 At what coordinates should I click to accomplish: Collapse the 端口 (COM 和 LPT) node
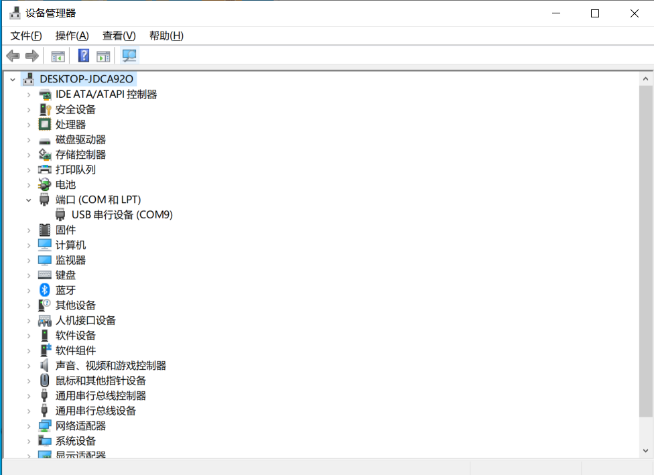29,200
